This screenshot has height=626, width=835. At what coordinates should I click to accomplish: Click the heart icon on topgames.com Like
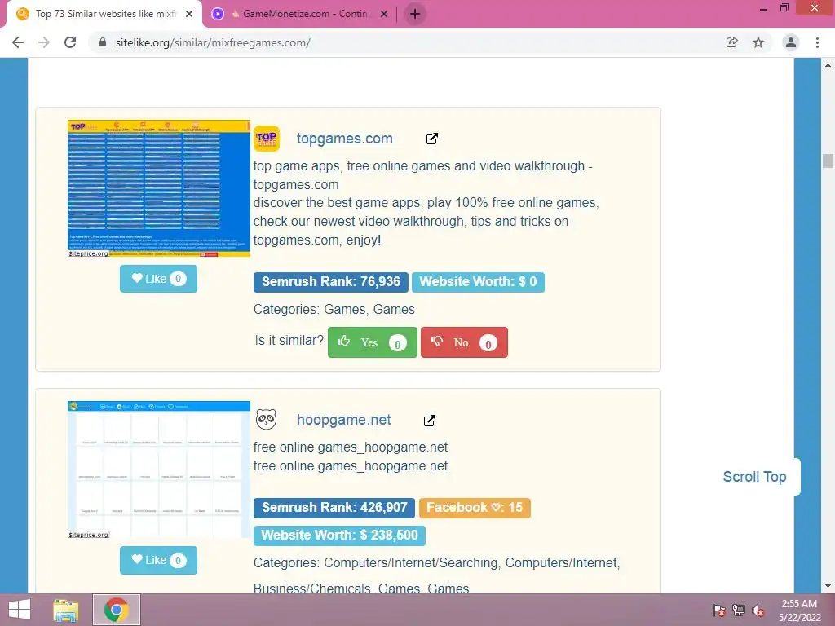[137, 278]
